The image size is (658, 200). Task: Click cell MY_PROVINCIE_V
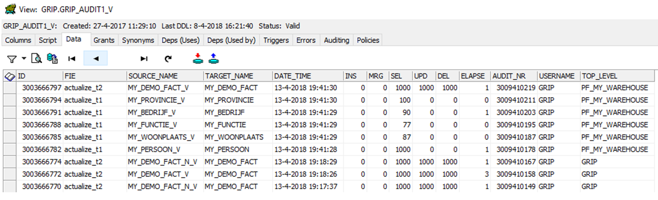165,100
